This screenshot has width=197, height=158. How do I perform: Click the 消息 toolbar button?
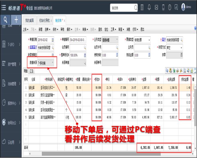tap(128, 29)
